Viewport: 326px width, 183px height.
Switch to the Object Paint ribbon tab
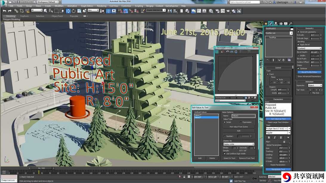(57, 16)
